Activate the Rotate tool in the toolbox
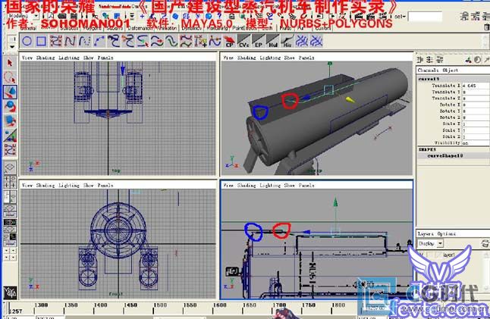Viewport: 490px width, 319px height. click(10, 106)
